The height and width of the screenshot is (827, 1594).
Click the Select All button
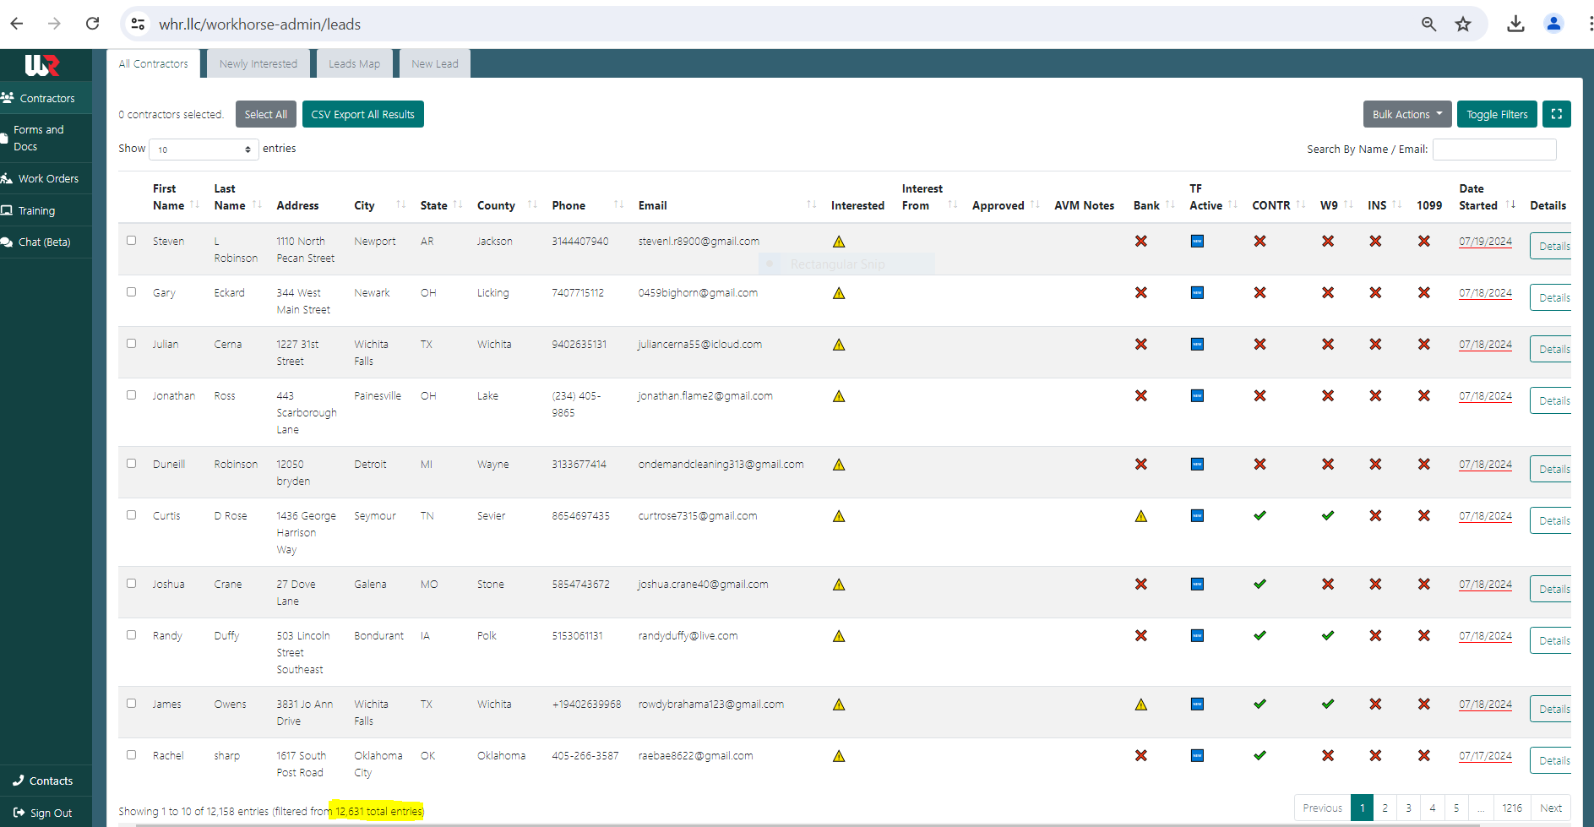click(x=265, y=114)
